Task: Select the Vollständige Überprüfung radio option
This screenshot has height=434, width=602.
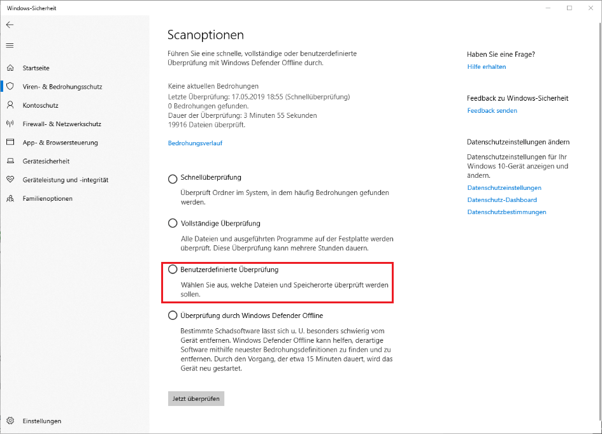Action: [x=173, y=224]
